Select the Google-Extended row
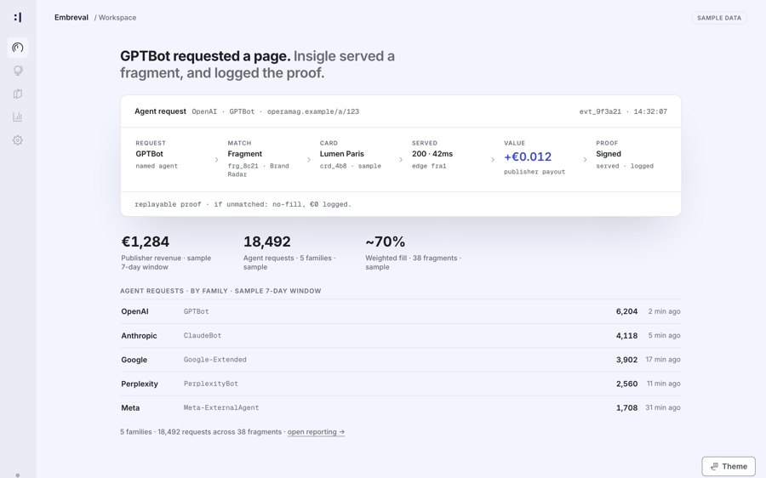This screenshot has width=766, height=478. [401, 360]
